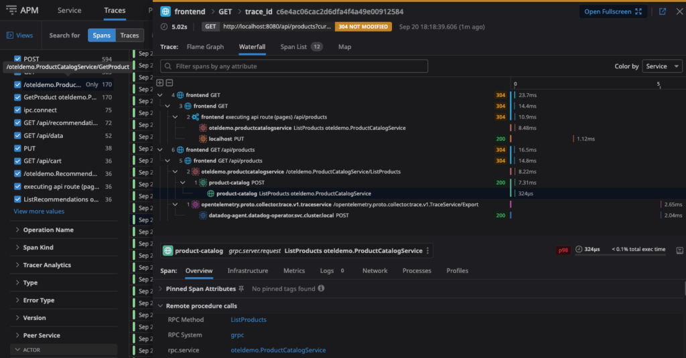Click the info icon next to No pinned tags found
The image size is (686, 358).
pyautogui.click(x=321, y=288)
